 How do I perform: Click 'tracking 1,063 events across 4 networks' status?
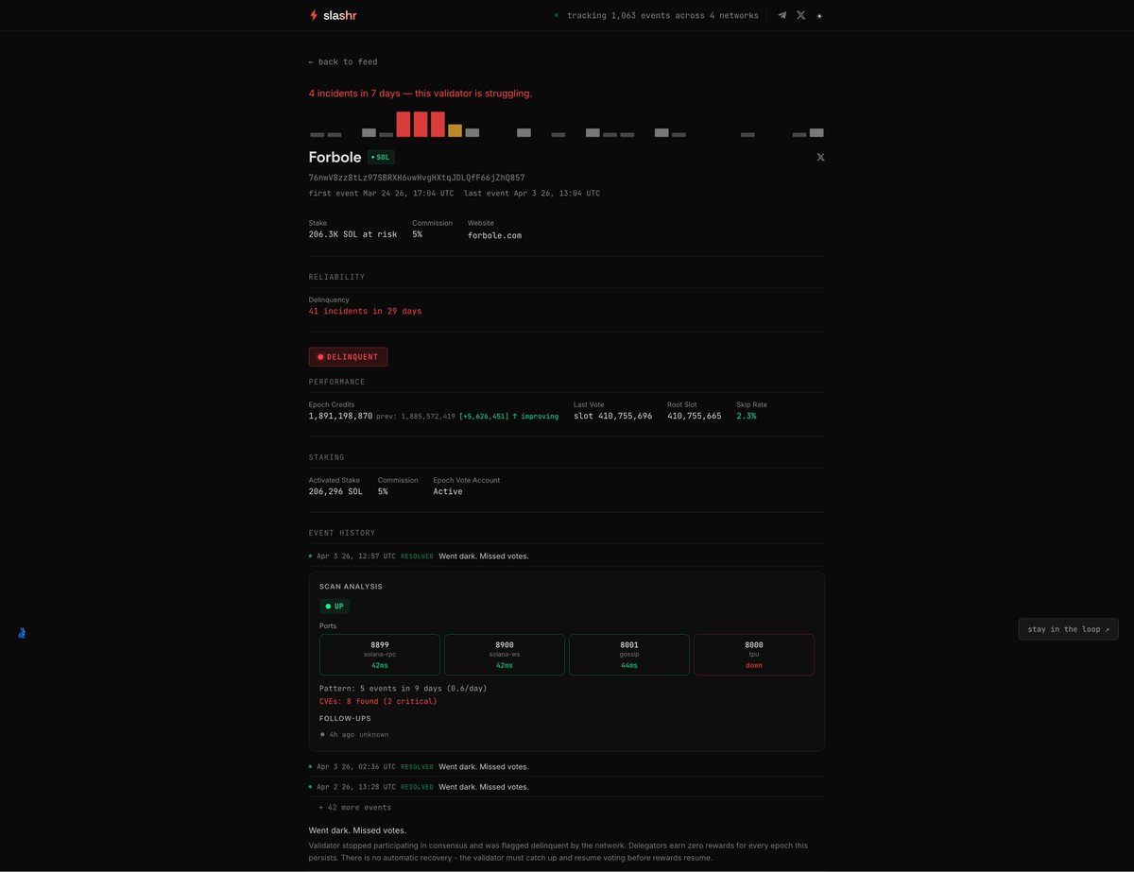tap(662, 16)
